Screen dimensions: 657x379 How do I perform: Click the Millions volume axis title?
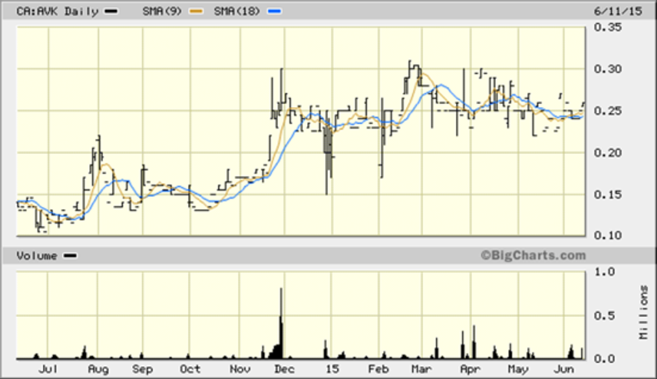(645, 312)
